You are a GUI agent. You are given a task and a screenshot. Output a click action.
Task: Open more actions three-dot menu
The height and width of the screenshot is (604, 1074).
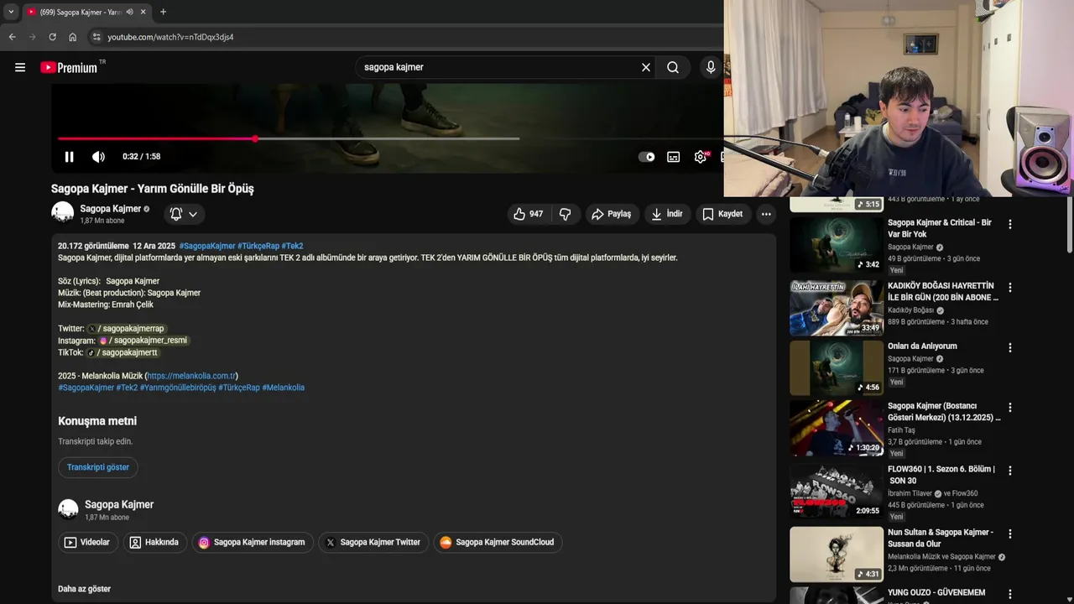[766, 214]
